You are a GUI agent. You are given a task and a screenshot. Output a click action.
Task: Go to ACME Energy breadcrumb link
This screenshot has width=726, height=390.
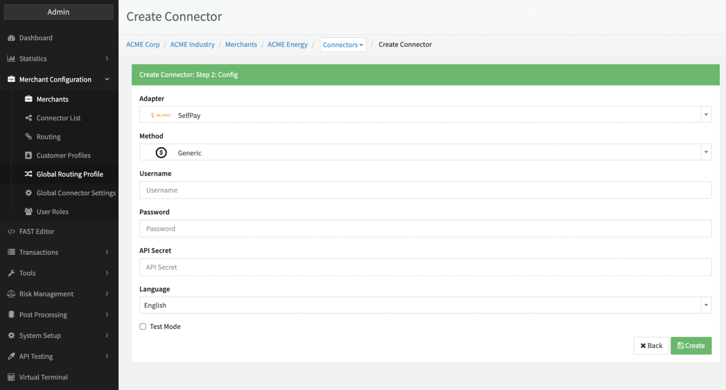coord(287,45)
